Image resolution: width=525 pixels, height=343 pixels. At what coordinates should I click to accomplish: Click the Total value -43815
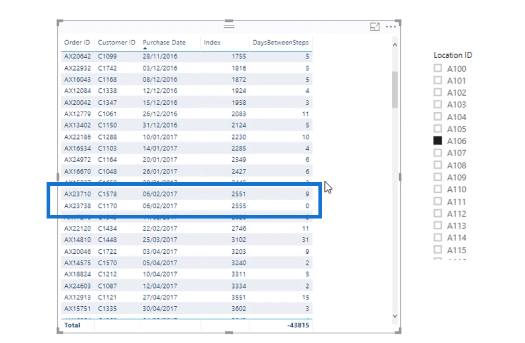tap(298, 325)
